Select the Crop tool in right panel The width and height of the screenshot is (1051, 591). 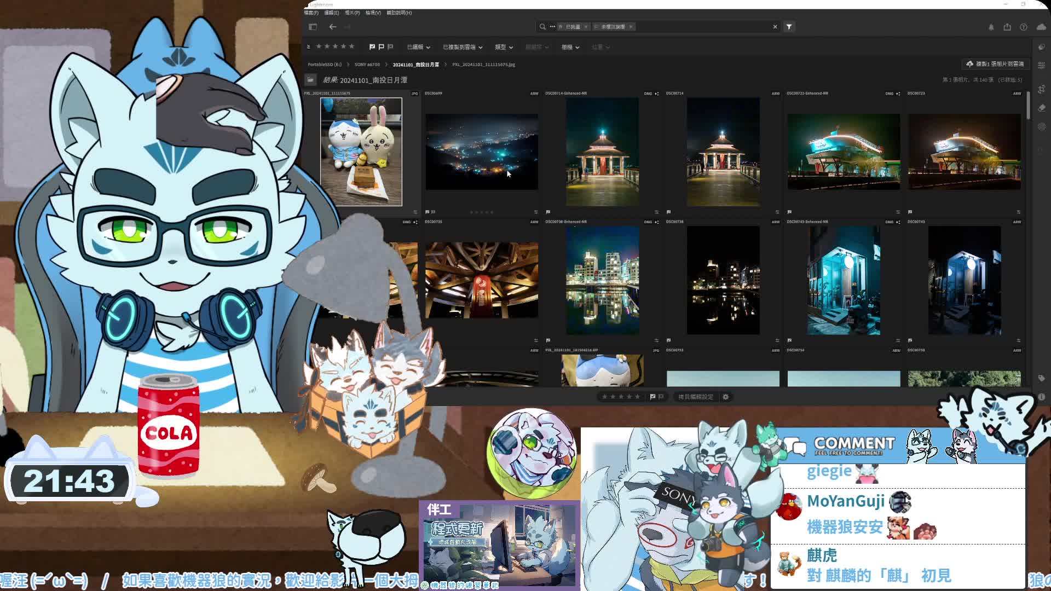1041,89
